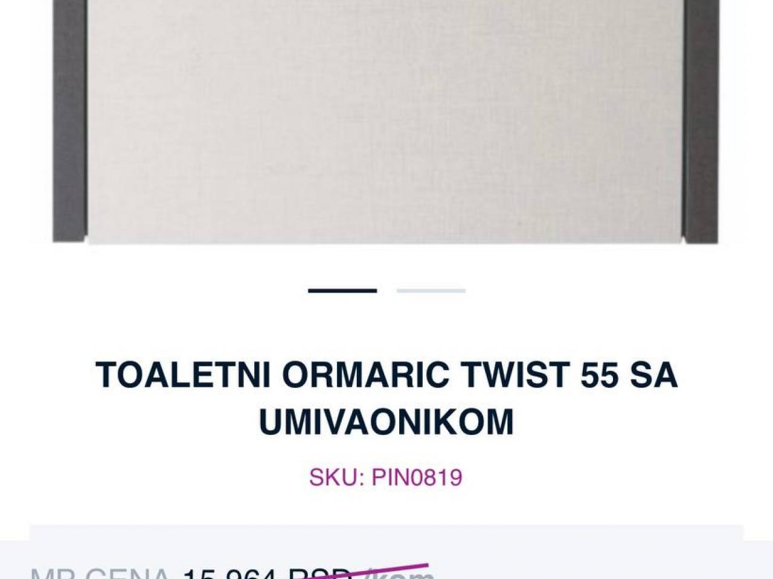Select the active first slide indicator
Screen dimensions: 773x579
coord(342,291)
